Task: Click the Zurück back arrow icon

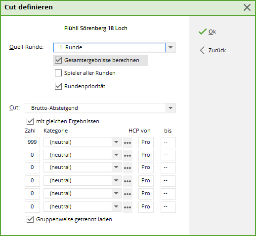Action: coord(202,50)
